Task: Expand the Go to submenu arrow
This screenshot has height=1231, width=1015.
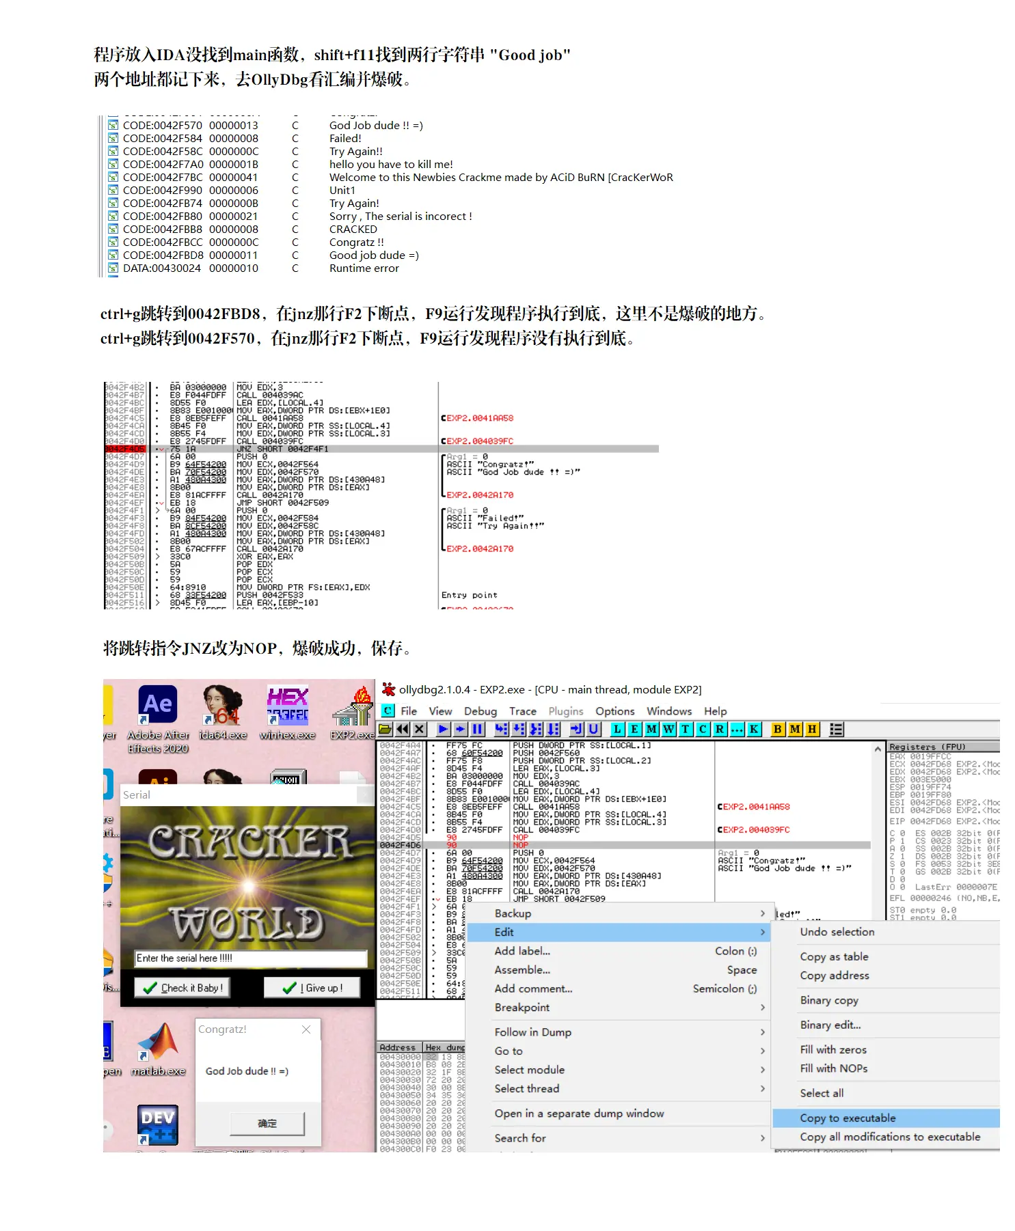Action: (763, 1051)
